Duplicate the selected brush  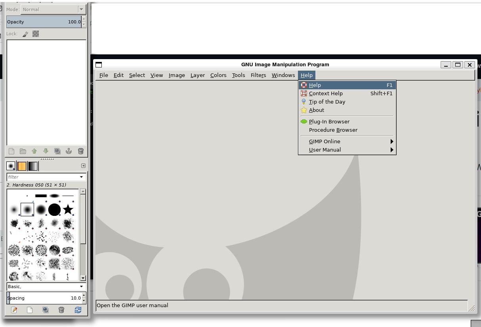point(46,310)
